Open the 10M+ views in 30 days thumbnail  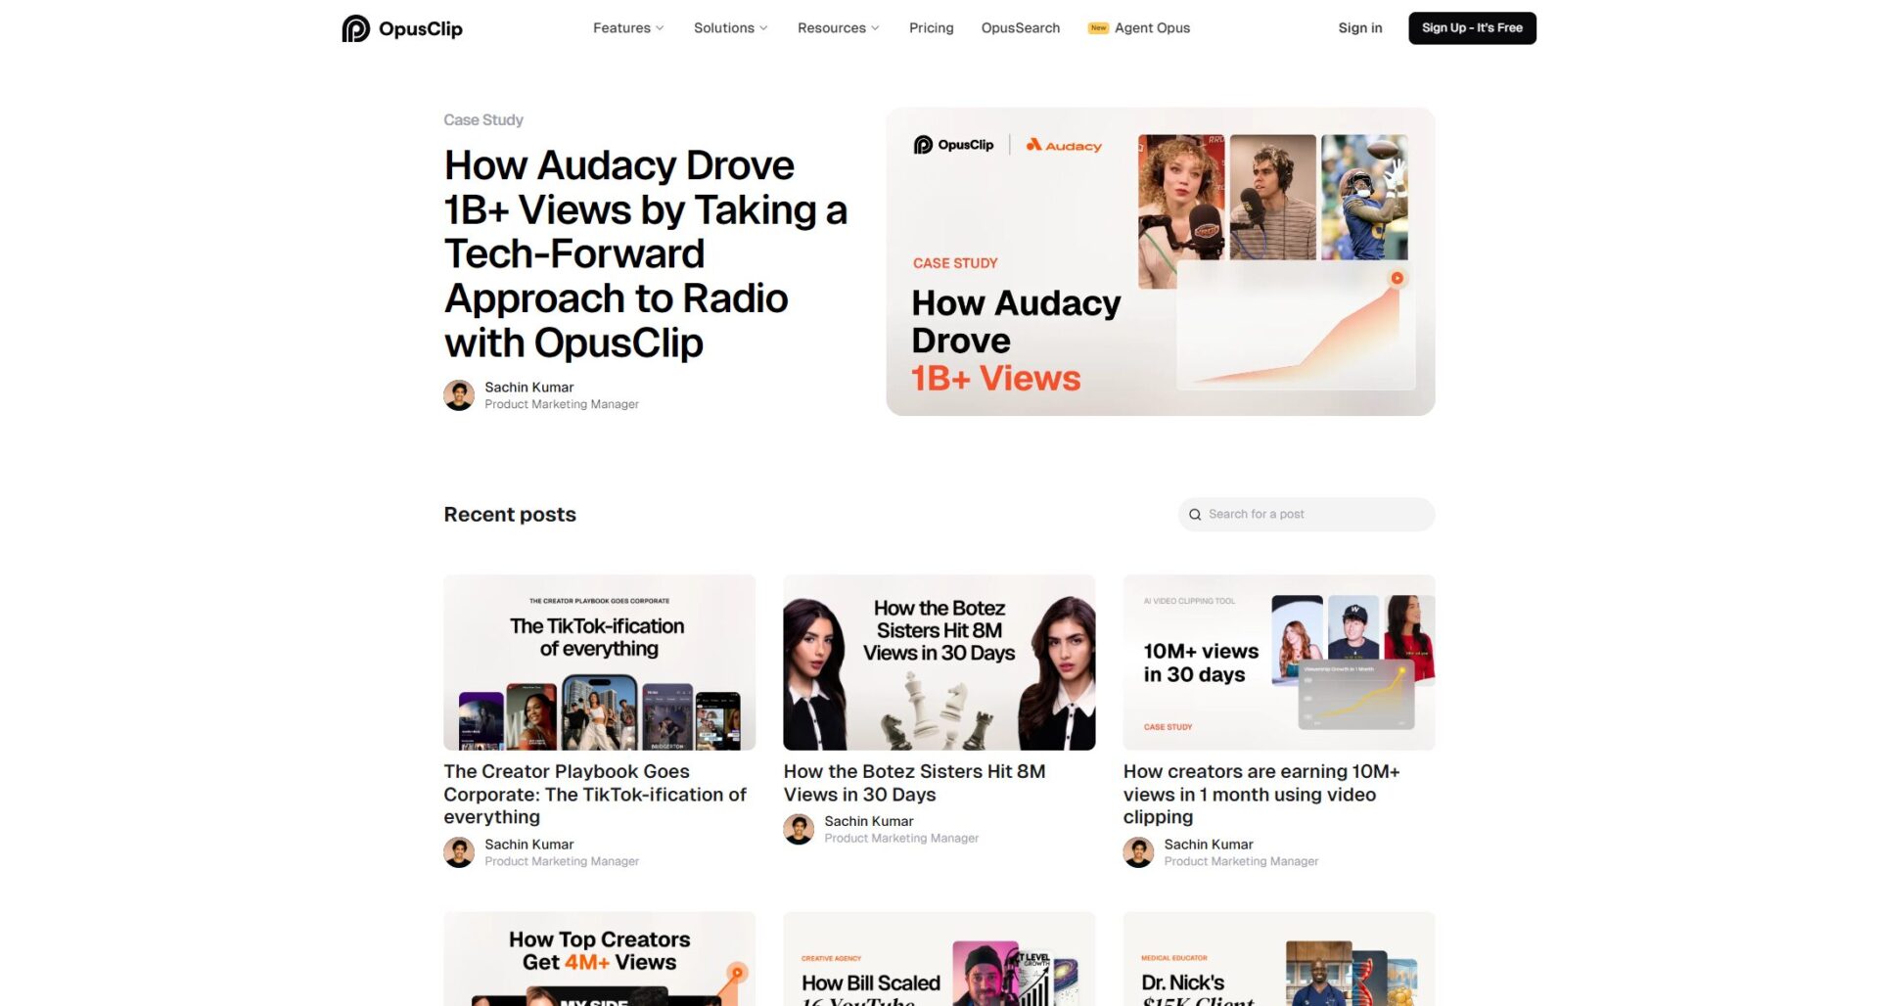point(1279,663)
